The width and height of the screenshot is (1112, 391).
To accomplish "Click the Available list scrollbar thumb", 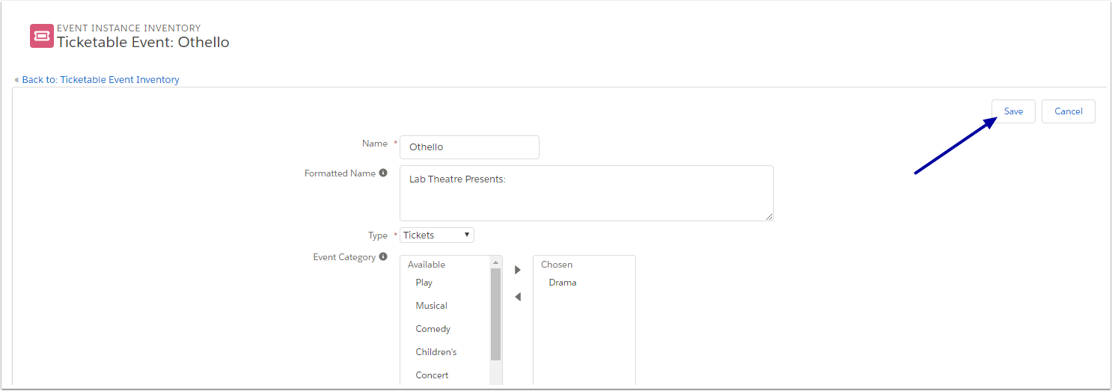I will (x=495, y=314).
